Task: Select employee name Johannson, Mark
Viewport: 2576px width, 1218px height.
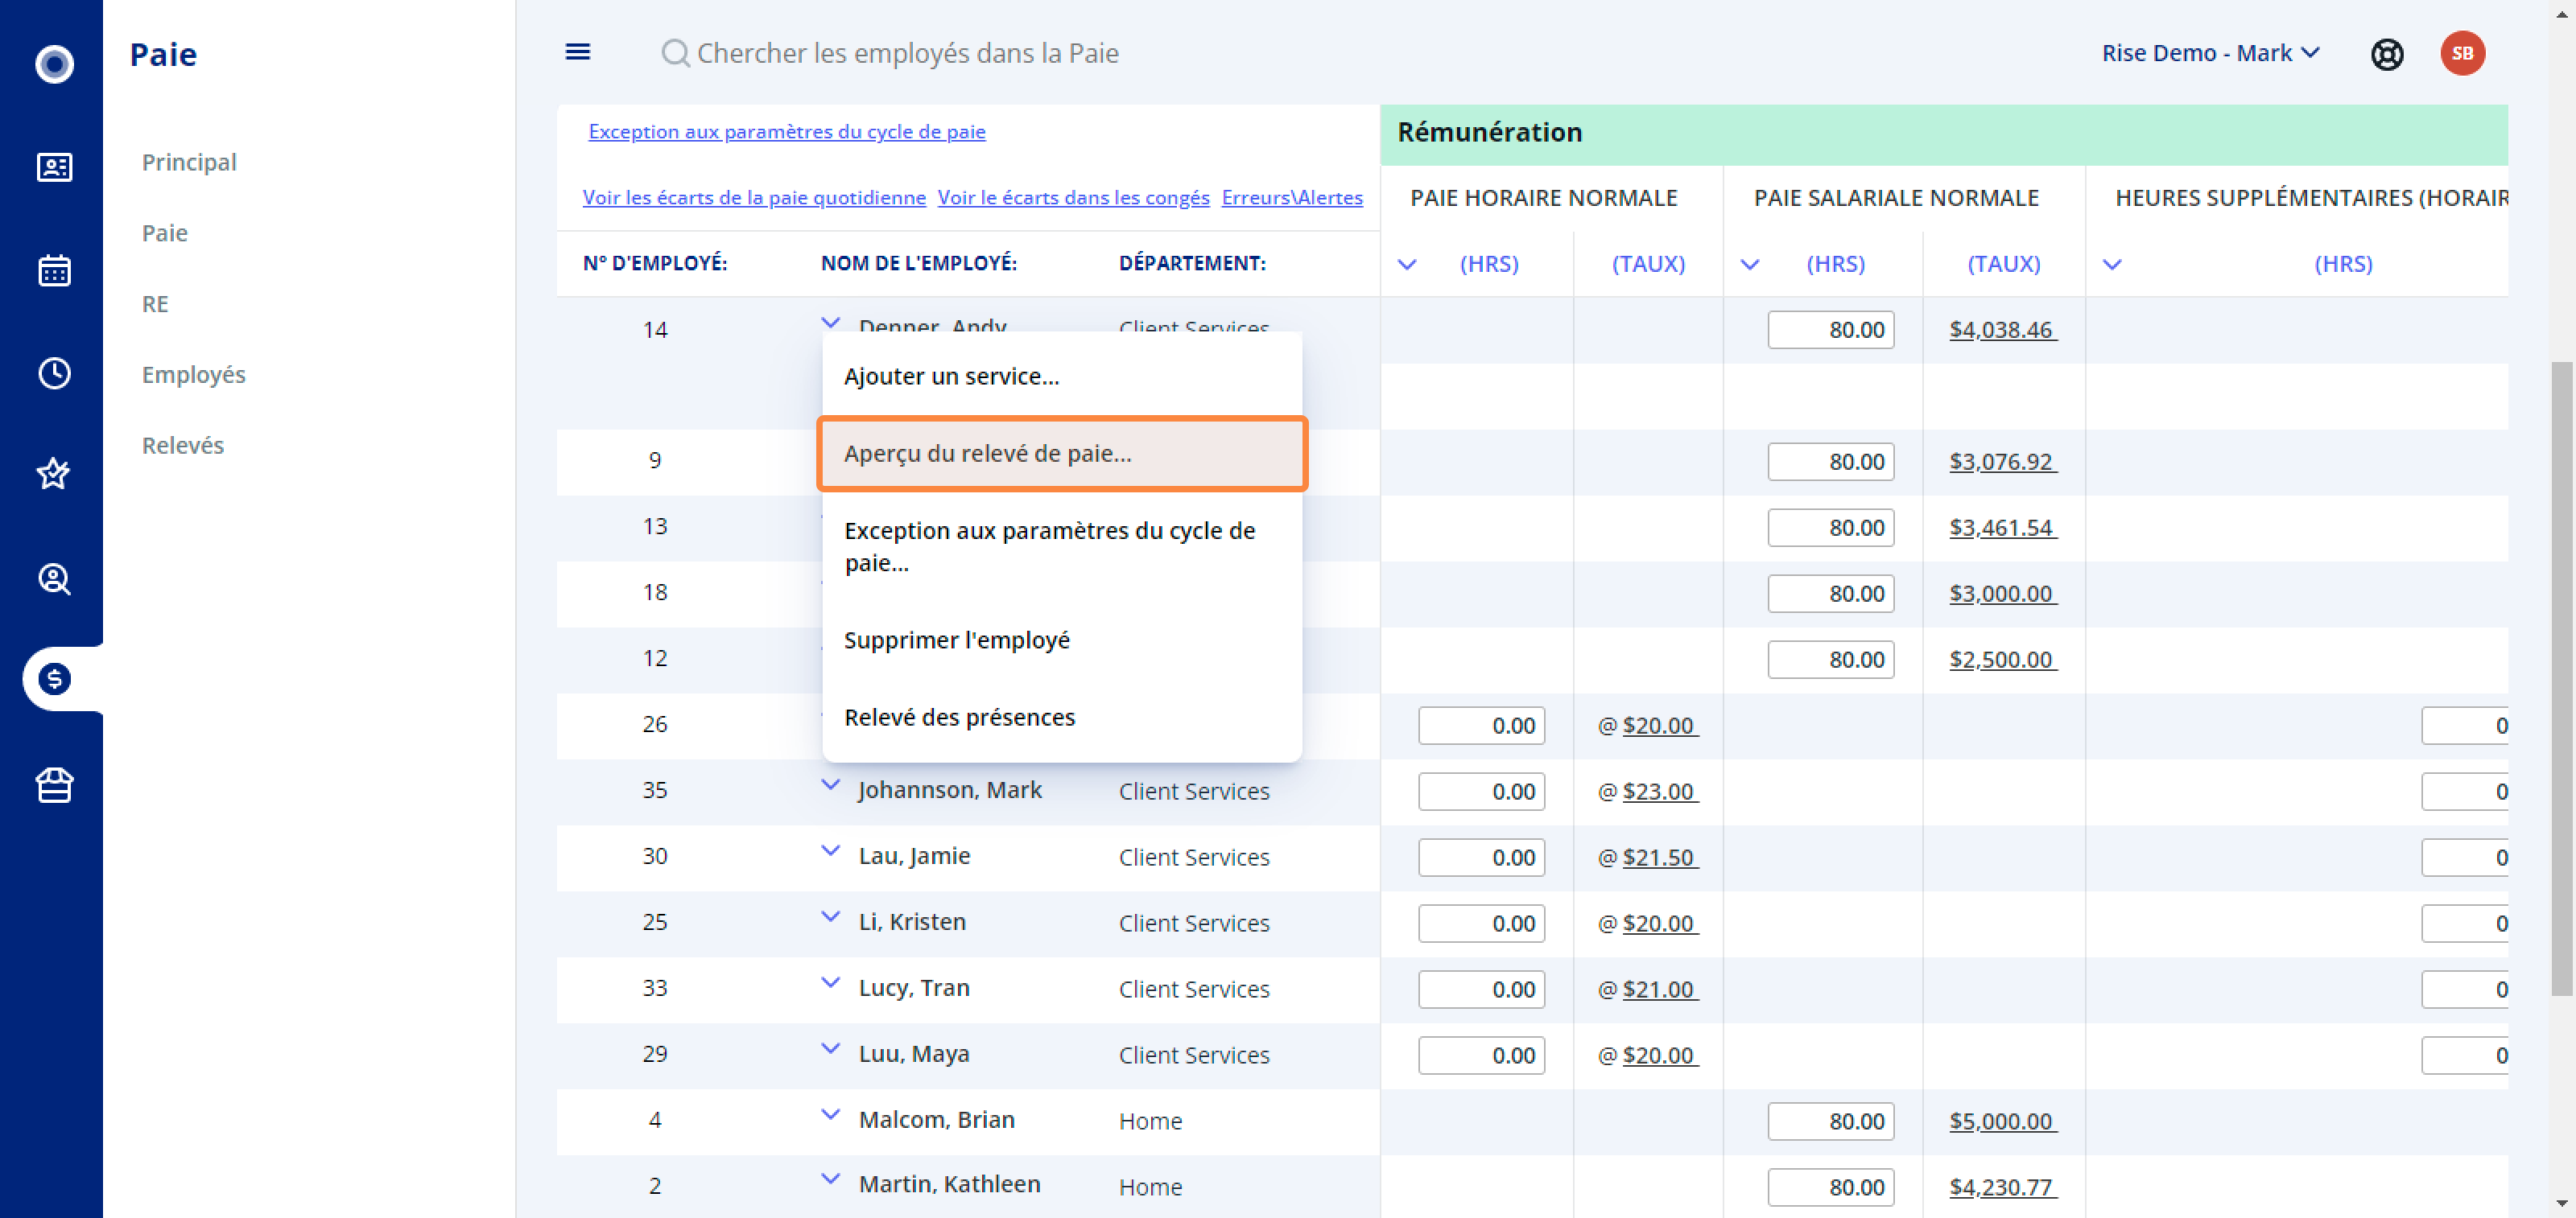Action: coord(950,790)
